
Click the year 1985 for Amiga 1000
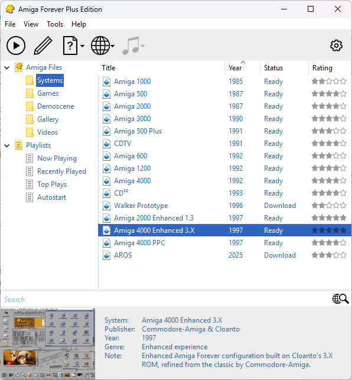pos(236,82)
